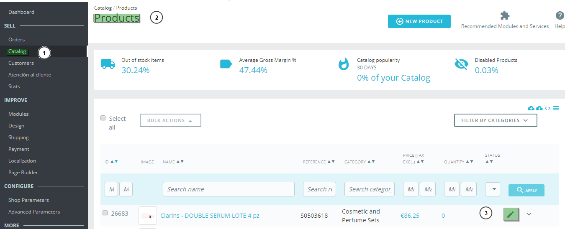The width and height of the screenshot is (565, 229).
Task: Click the New Product button
Action: (419, 21)
